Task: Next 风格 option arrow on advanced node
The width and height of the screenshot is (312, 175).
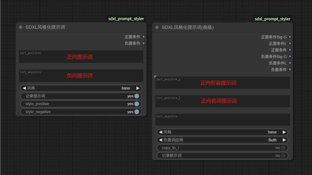Action: click(x=284, y=132)
